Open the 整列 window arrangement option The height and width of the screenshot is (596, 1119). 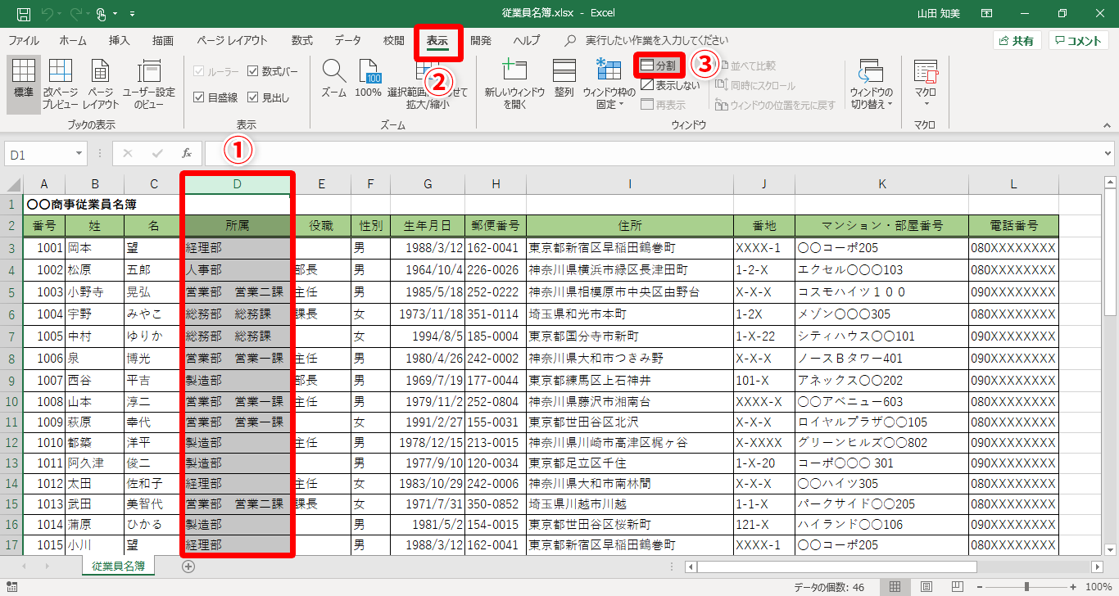tap(564, 78)
